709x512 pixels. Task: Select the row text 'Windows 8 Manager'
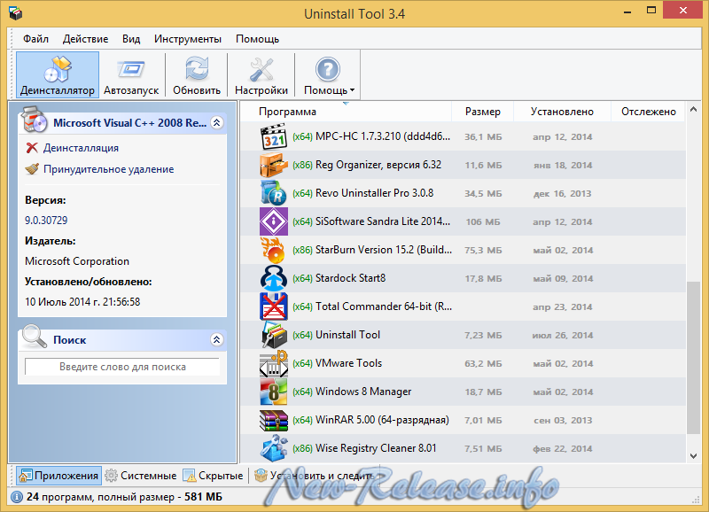[363, 392]
